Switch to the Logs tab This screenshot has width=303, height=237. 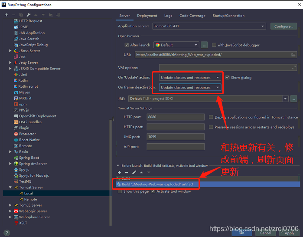168,16
